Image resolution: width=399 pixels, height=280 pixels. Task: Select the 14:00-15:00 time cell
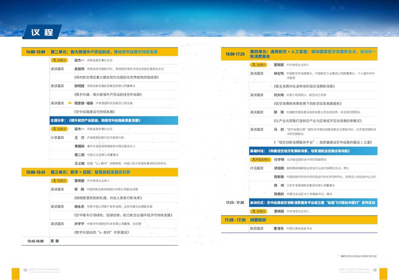pos(33,51)
